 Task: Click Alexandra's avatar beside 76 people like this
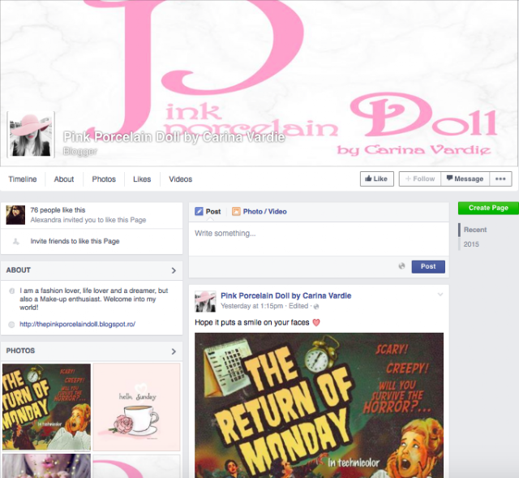point(15,214)
